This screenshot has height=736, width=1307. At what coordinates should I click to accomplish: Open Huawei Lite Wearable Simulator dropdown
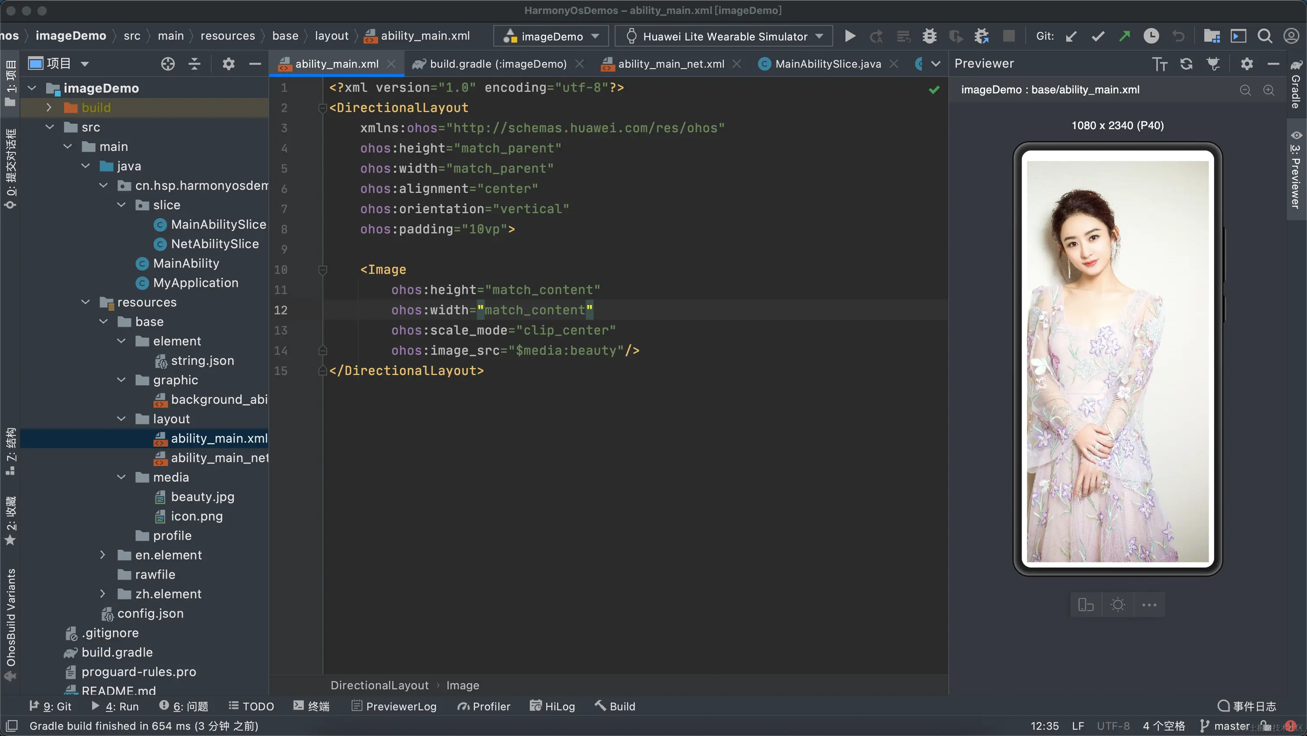tap(724, 36)
